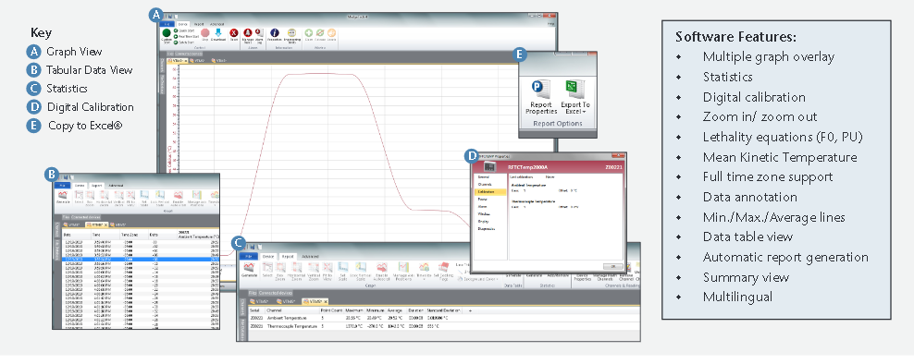
Task: Switch to Advanced tab in statistics window
Action: (310, 256)
